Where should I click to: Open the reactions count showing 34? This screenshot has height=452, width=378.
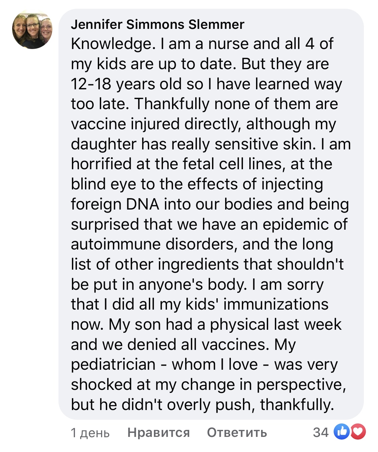(x=321, y=432)
